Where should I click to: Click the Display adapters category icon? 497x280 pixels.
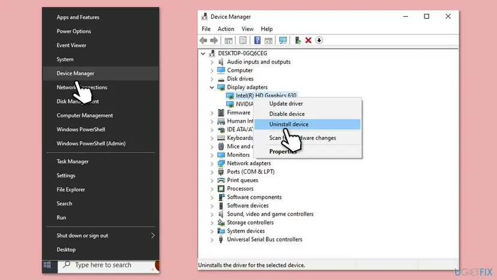point(221,87)
